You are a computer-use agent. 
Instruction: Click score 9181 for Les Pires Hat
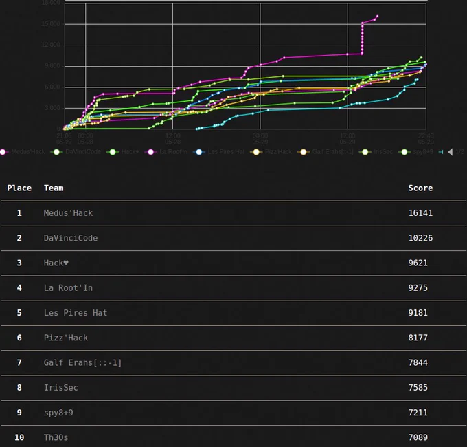pos(418,313)
